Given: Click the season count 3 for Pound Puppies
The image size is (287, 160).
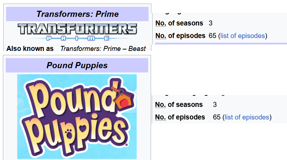Looking at the screenshot, I should (215, 105).
